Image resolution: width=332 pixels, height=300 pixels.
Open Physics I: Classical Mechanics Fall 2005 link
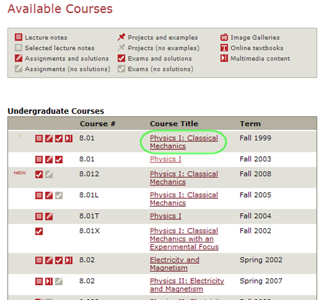point(184,199)
